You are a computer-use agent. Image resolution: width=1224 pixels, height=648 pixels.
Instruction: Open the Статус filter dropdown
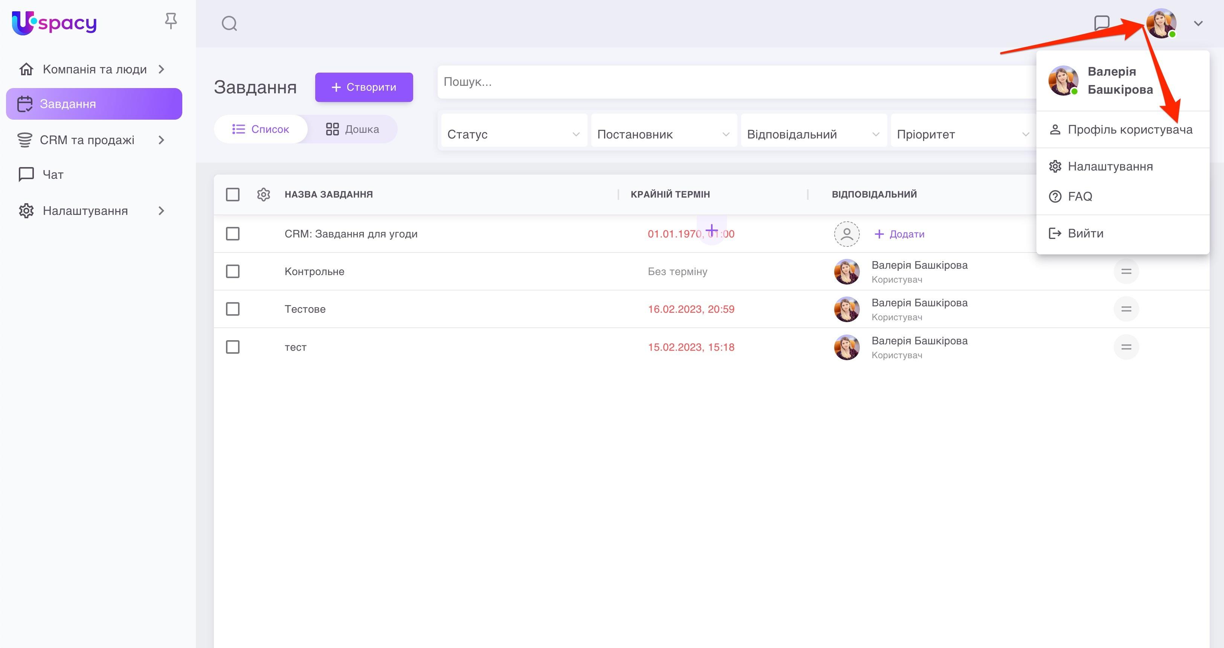point(513,134)
